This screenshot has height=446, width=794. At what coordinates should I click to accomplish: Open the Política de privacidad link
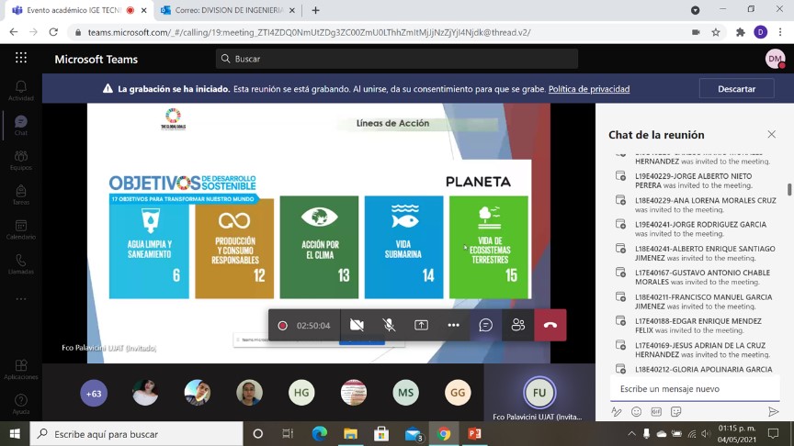tap(589, 89)
